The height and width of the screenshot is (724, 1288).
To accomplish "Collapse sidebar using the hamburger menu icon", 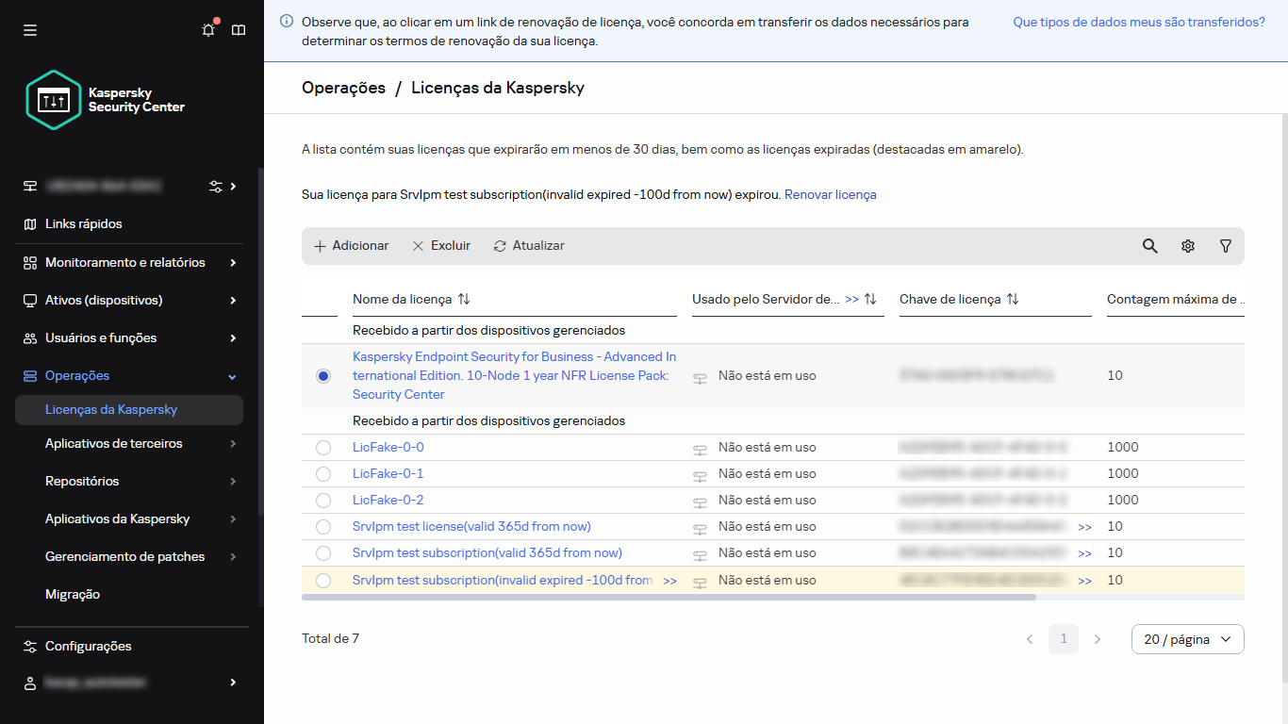I will [x=30, y=30].
